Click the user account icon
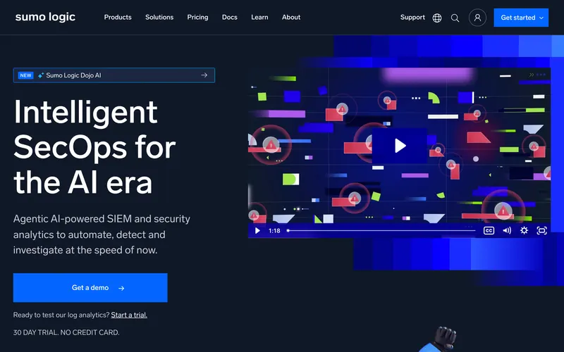This screenshot has height=352, width=564. point(477,18)
